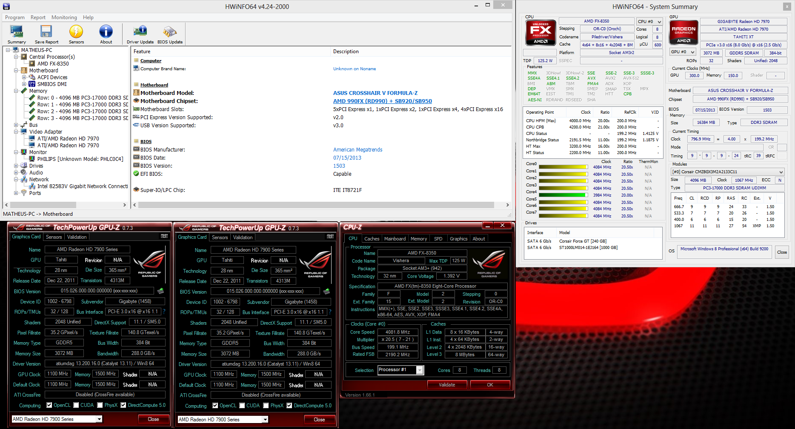This screenshot has width=795, height=429.
Task: Click Validate button in CPU-Z
Action: click(x=447, y=385)
